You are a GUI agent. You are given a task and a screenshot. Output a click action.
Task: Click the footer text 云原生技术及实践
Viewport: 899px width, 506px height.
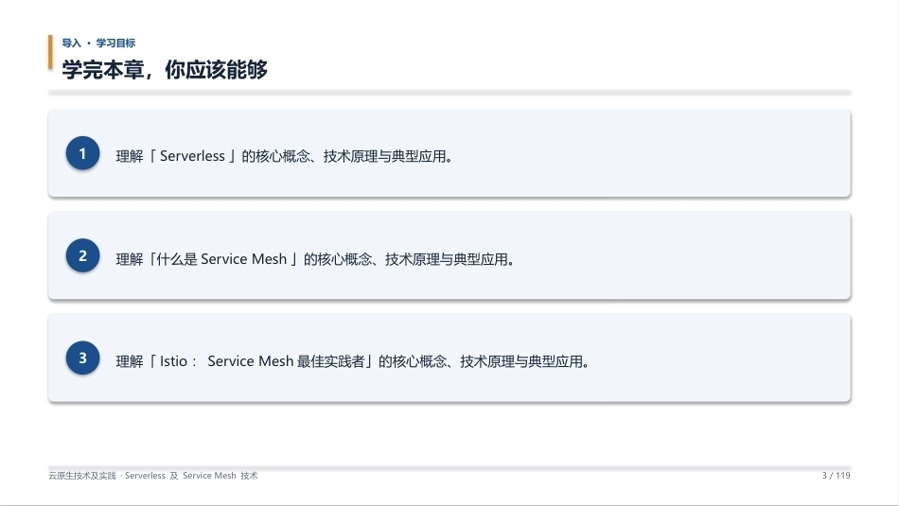coord(82,476)
